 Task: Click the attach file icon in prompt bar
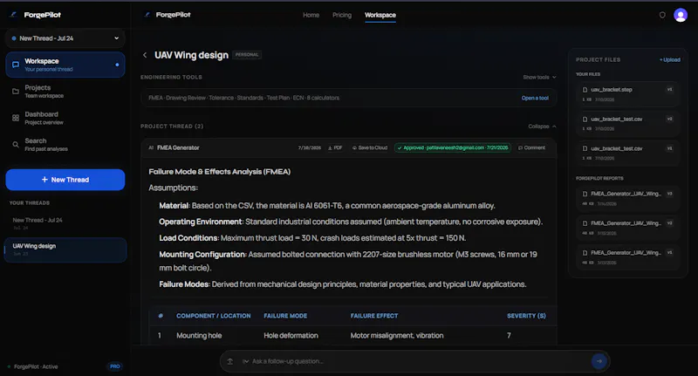[230, 361]
